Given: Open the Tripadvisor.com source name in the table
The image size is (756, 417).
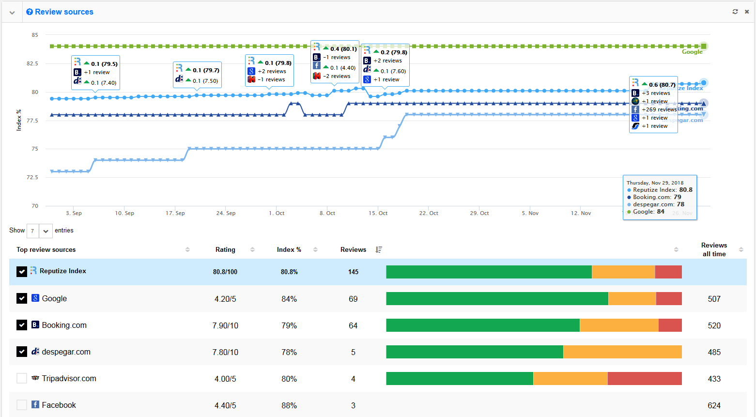Looking at the screenshot, I should (x=69, y=378).
